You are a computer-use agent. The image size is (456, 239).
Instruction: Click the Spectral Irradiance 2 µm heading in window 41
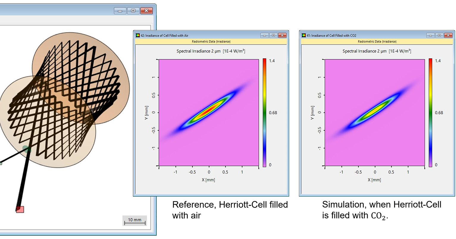coord(376,51)
